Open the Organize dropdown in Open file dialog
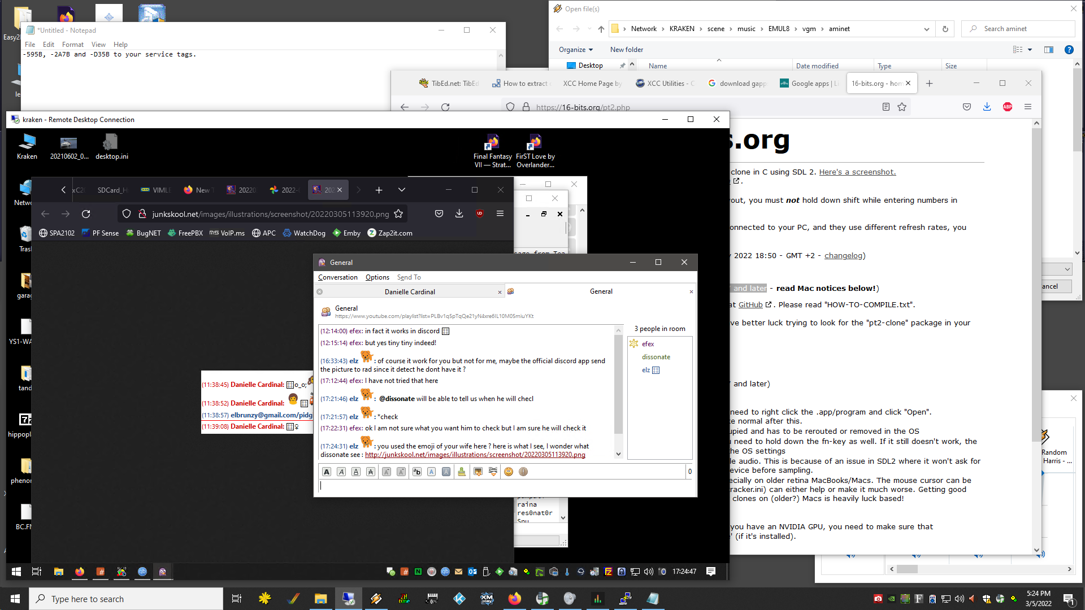This screenshot has width=1085, height=610. [x=576, y=50]
